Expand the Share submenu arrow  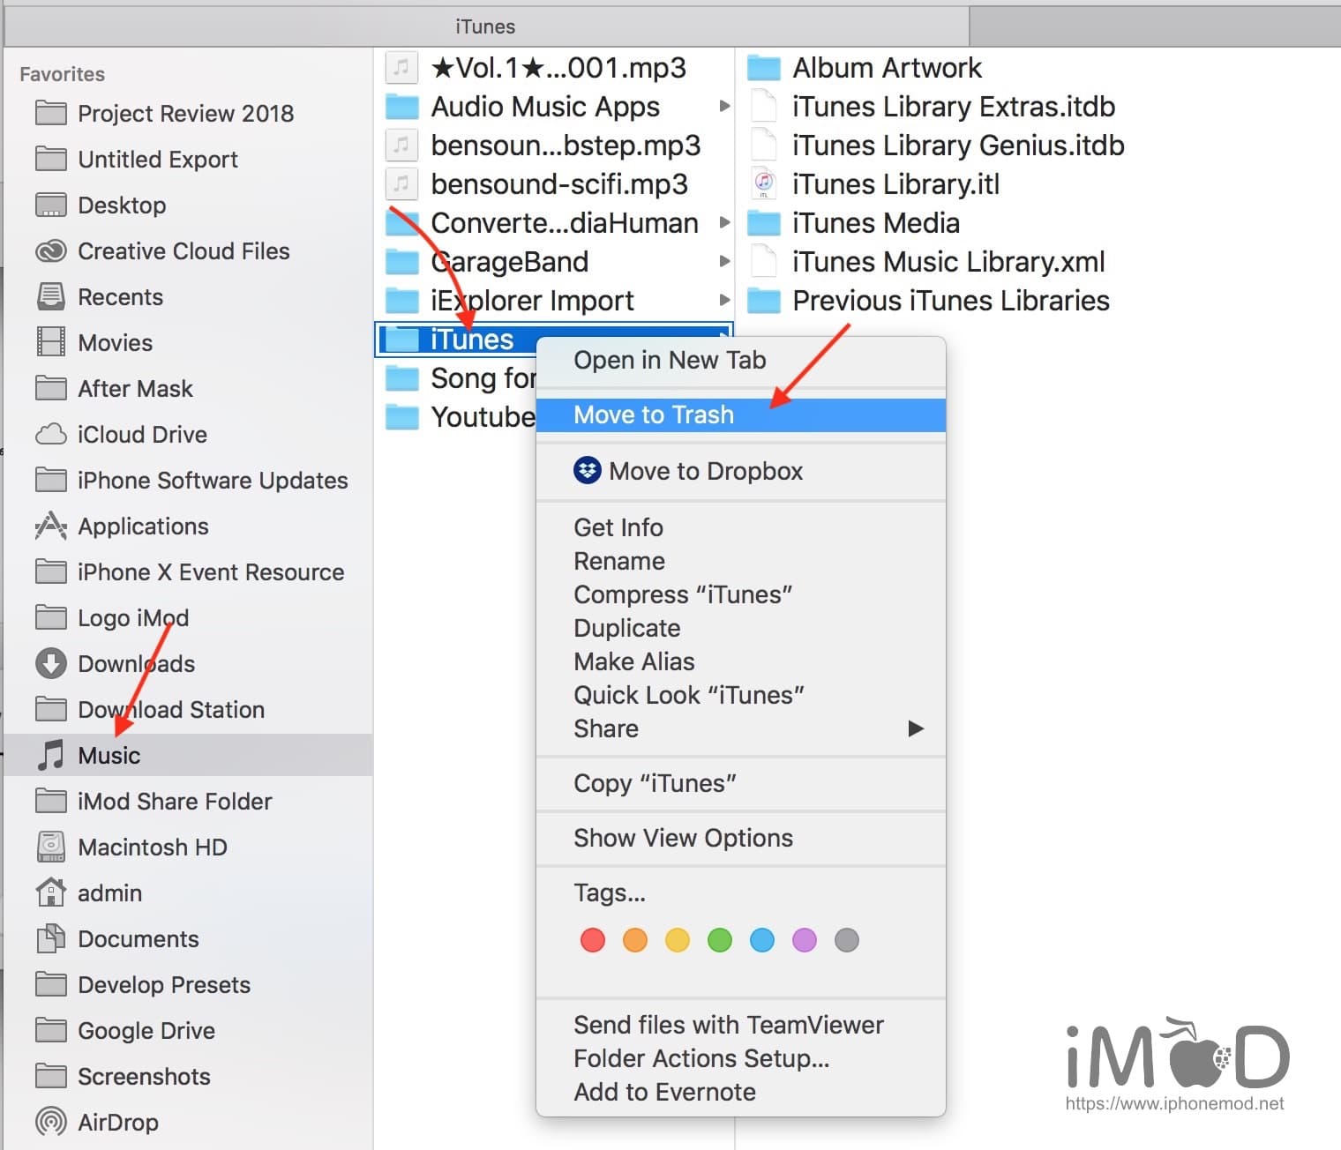916,728
